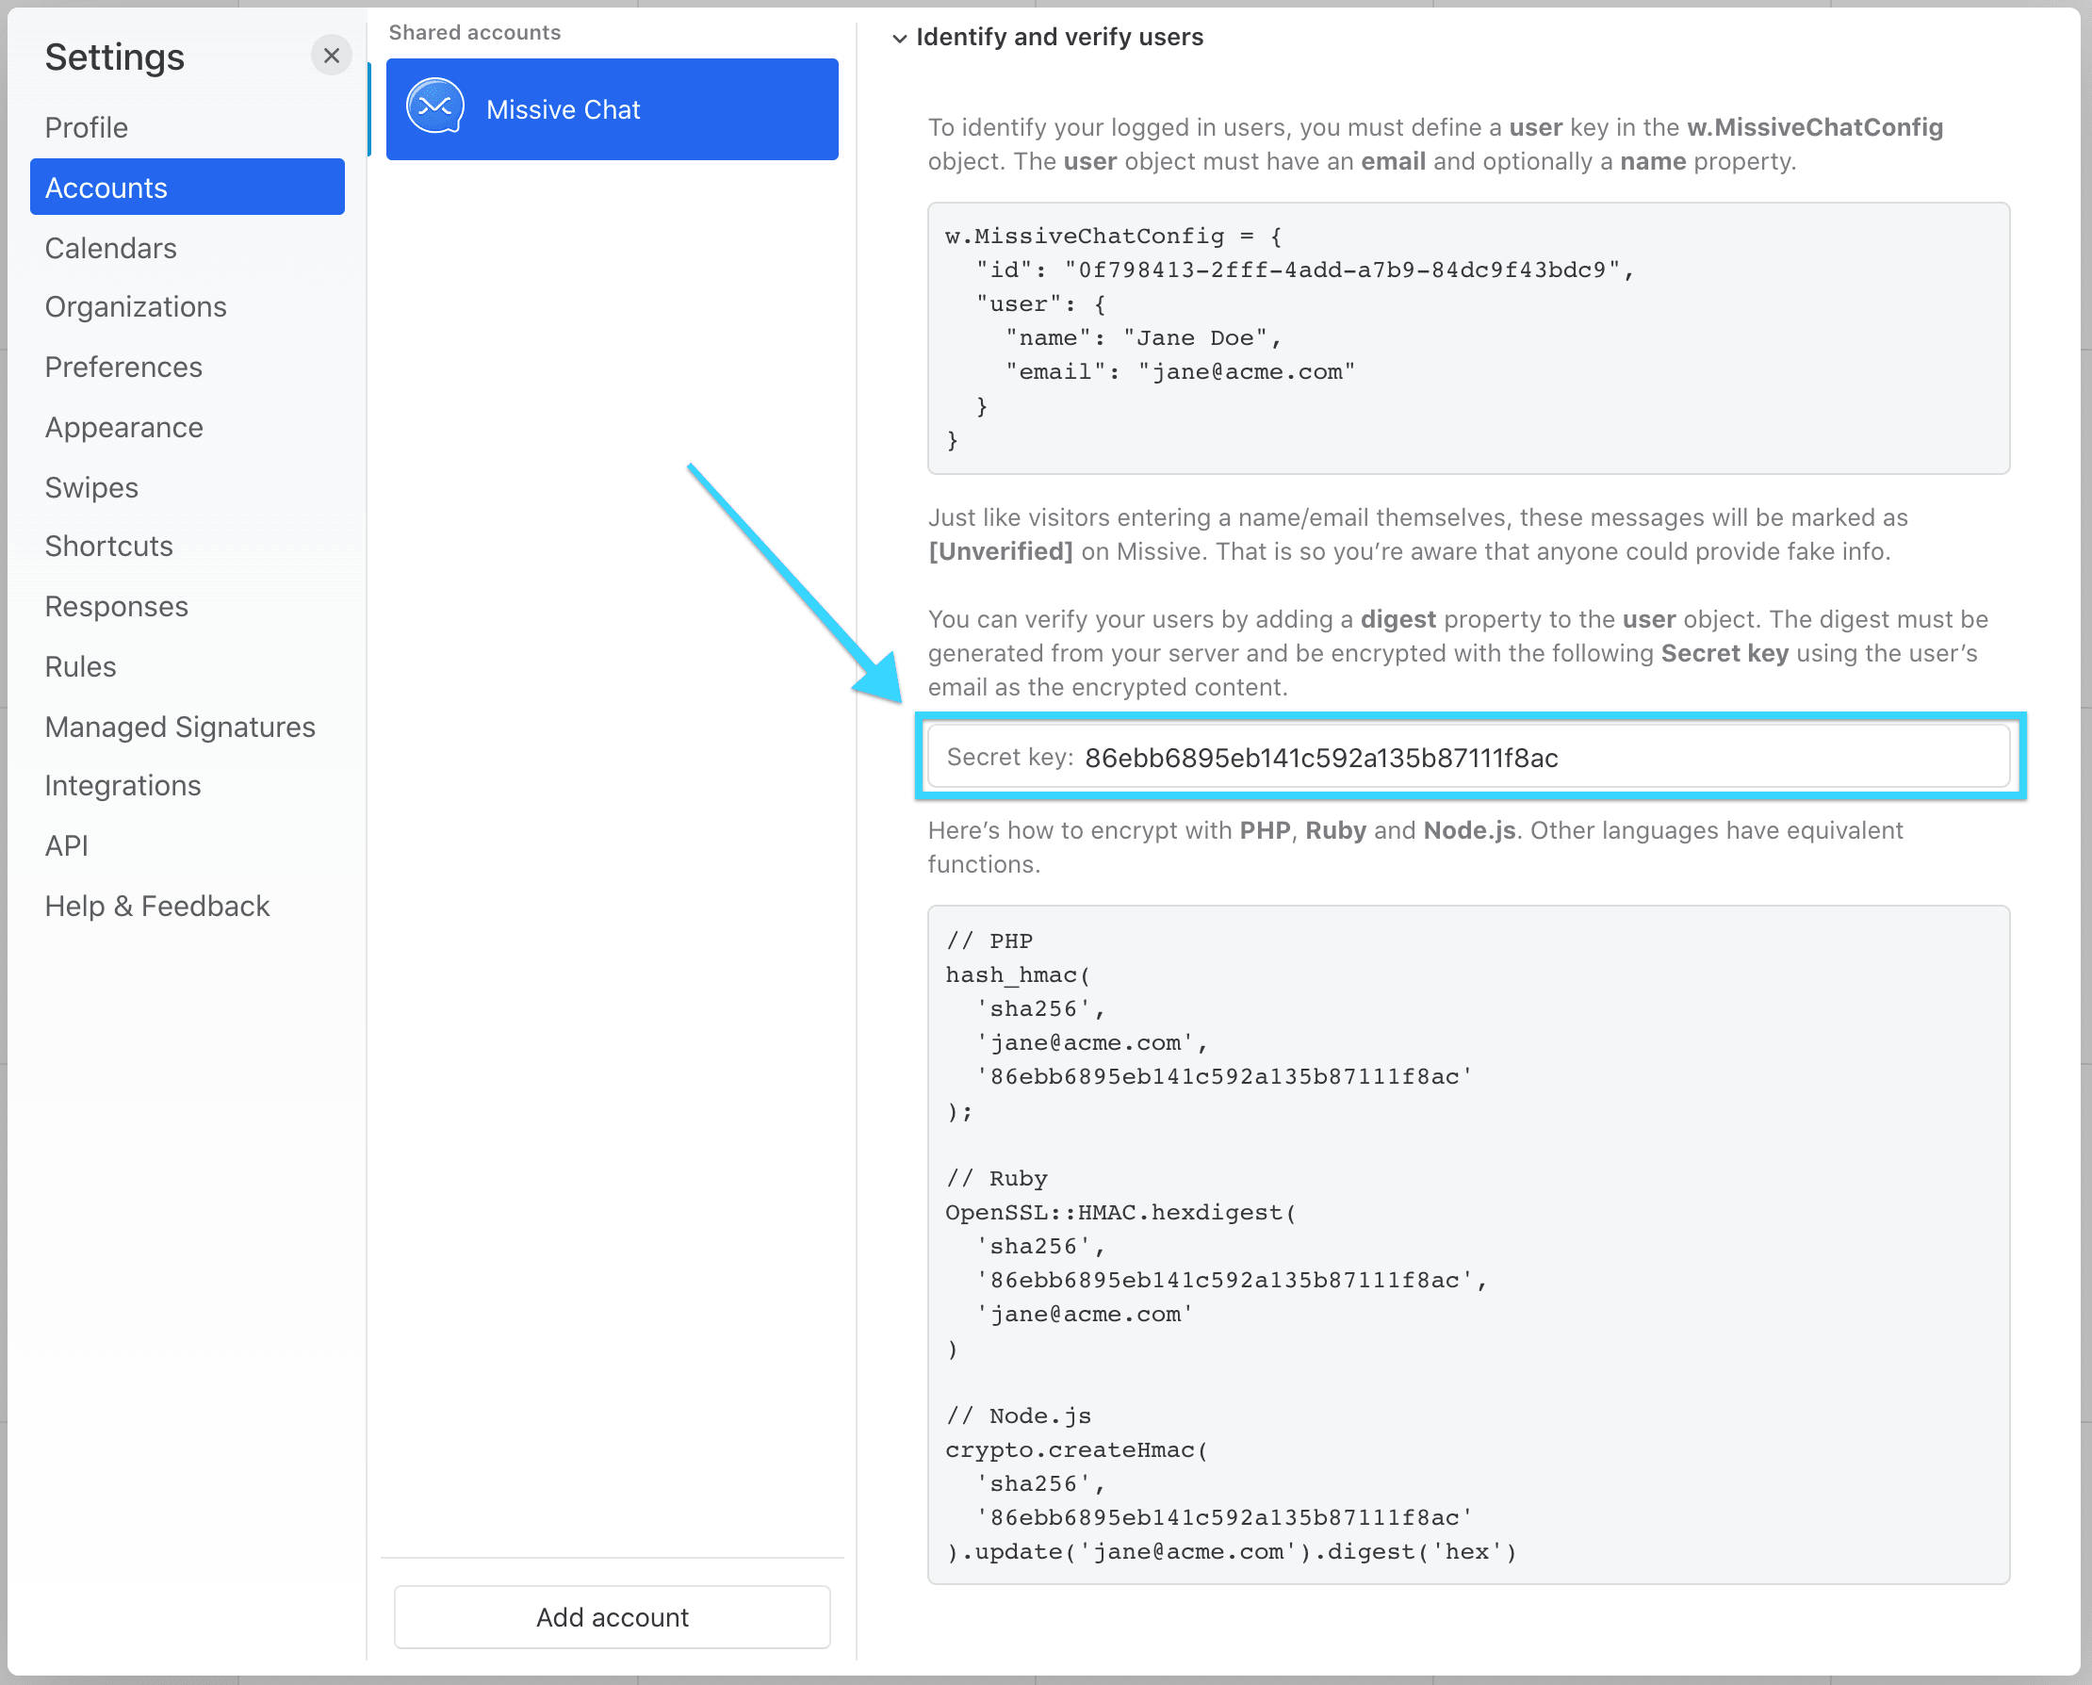Select the Missive Chat shared account
The height and width of the screenshot is (1685, 2092).
[613, 108]
